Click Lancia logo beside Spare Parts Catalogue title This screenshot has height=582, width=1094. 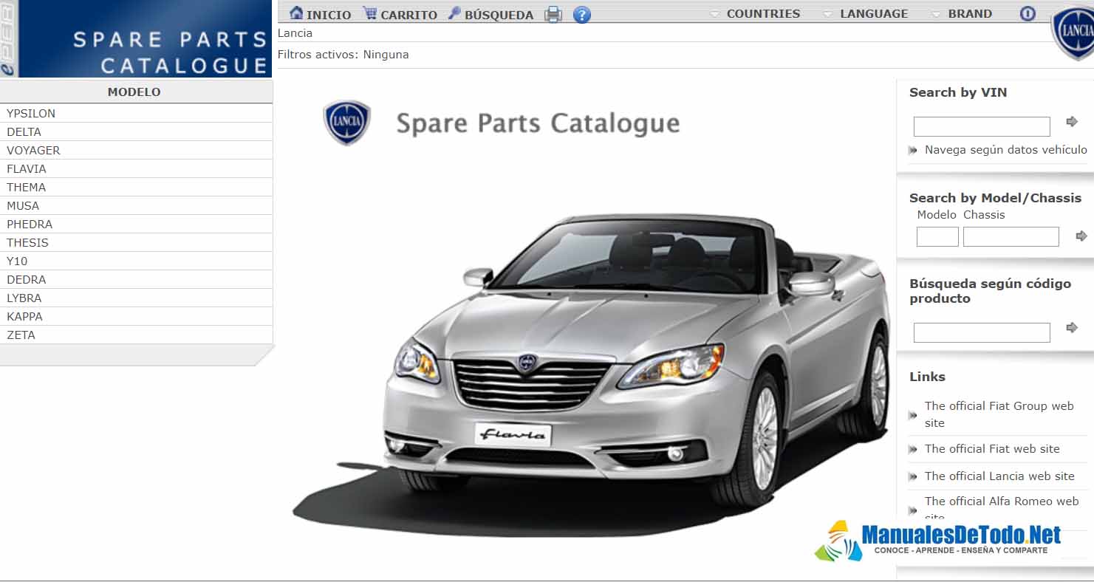click(346, 123)
